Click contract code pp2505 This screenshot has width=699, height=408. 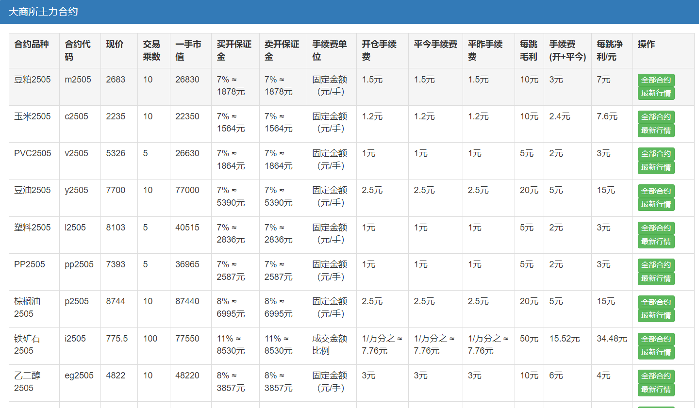(79, 264)
